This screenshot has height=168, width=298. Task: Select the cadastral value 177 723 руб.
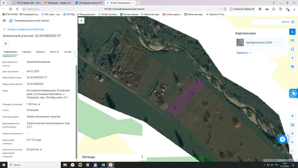(x=34, y=140)
